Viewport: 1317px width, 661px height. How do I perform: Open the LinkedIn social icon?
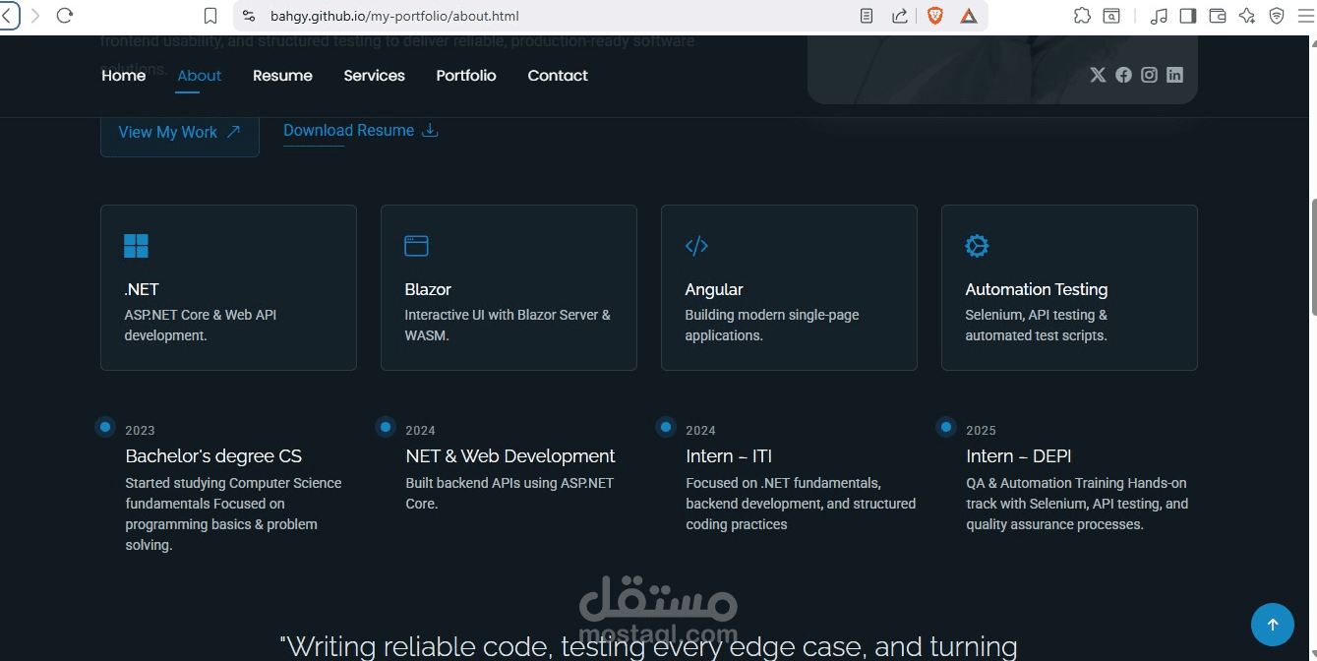(1174, 75)
